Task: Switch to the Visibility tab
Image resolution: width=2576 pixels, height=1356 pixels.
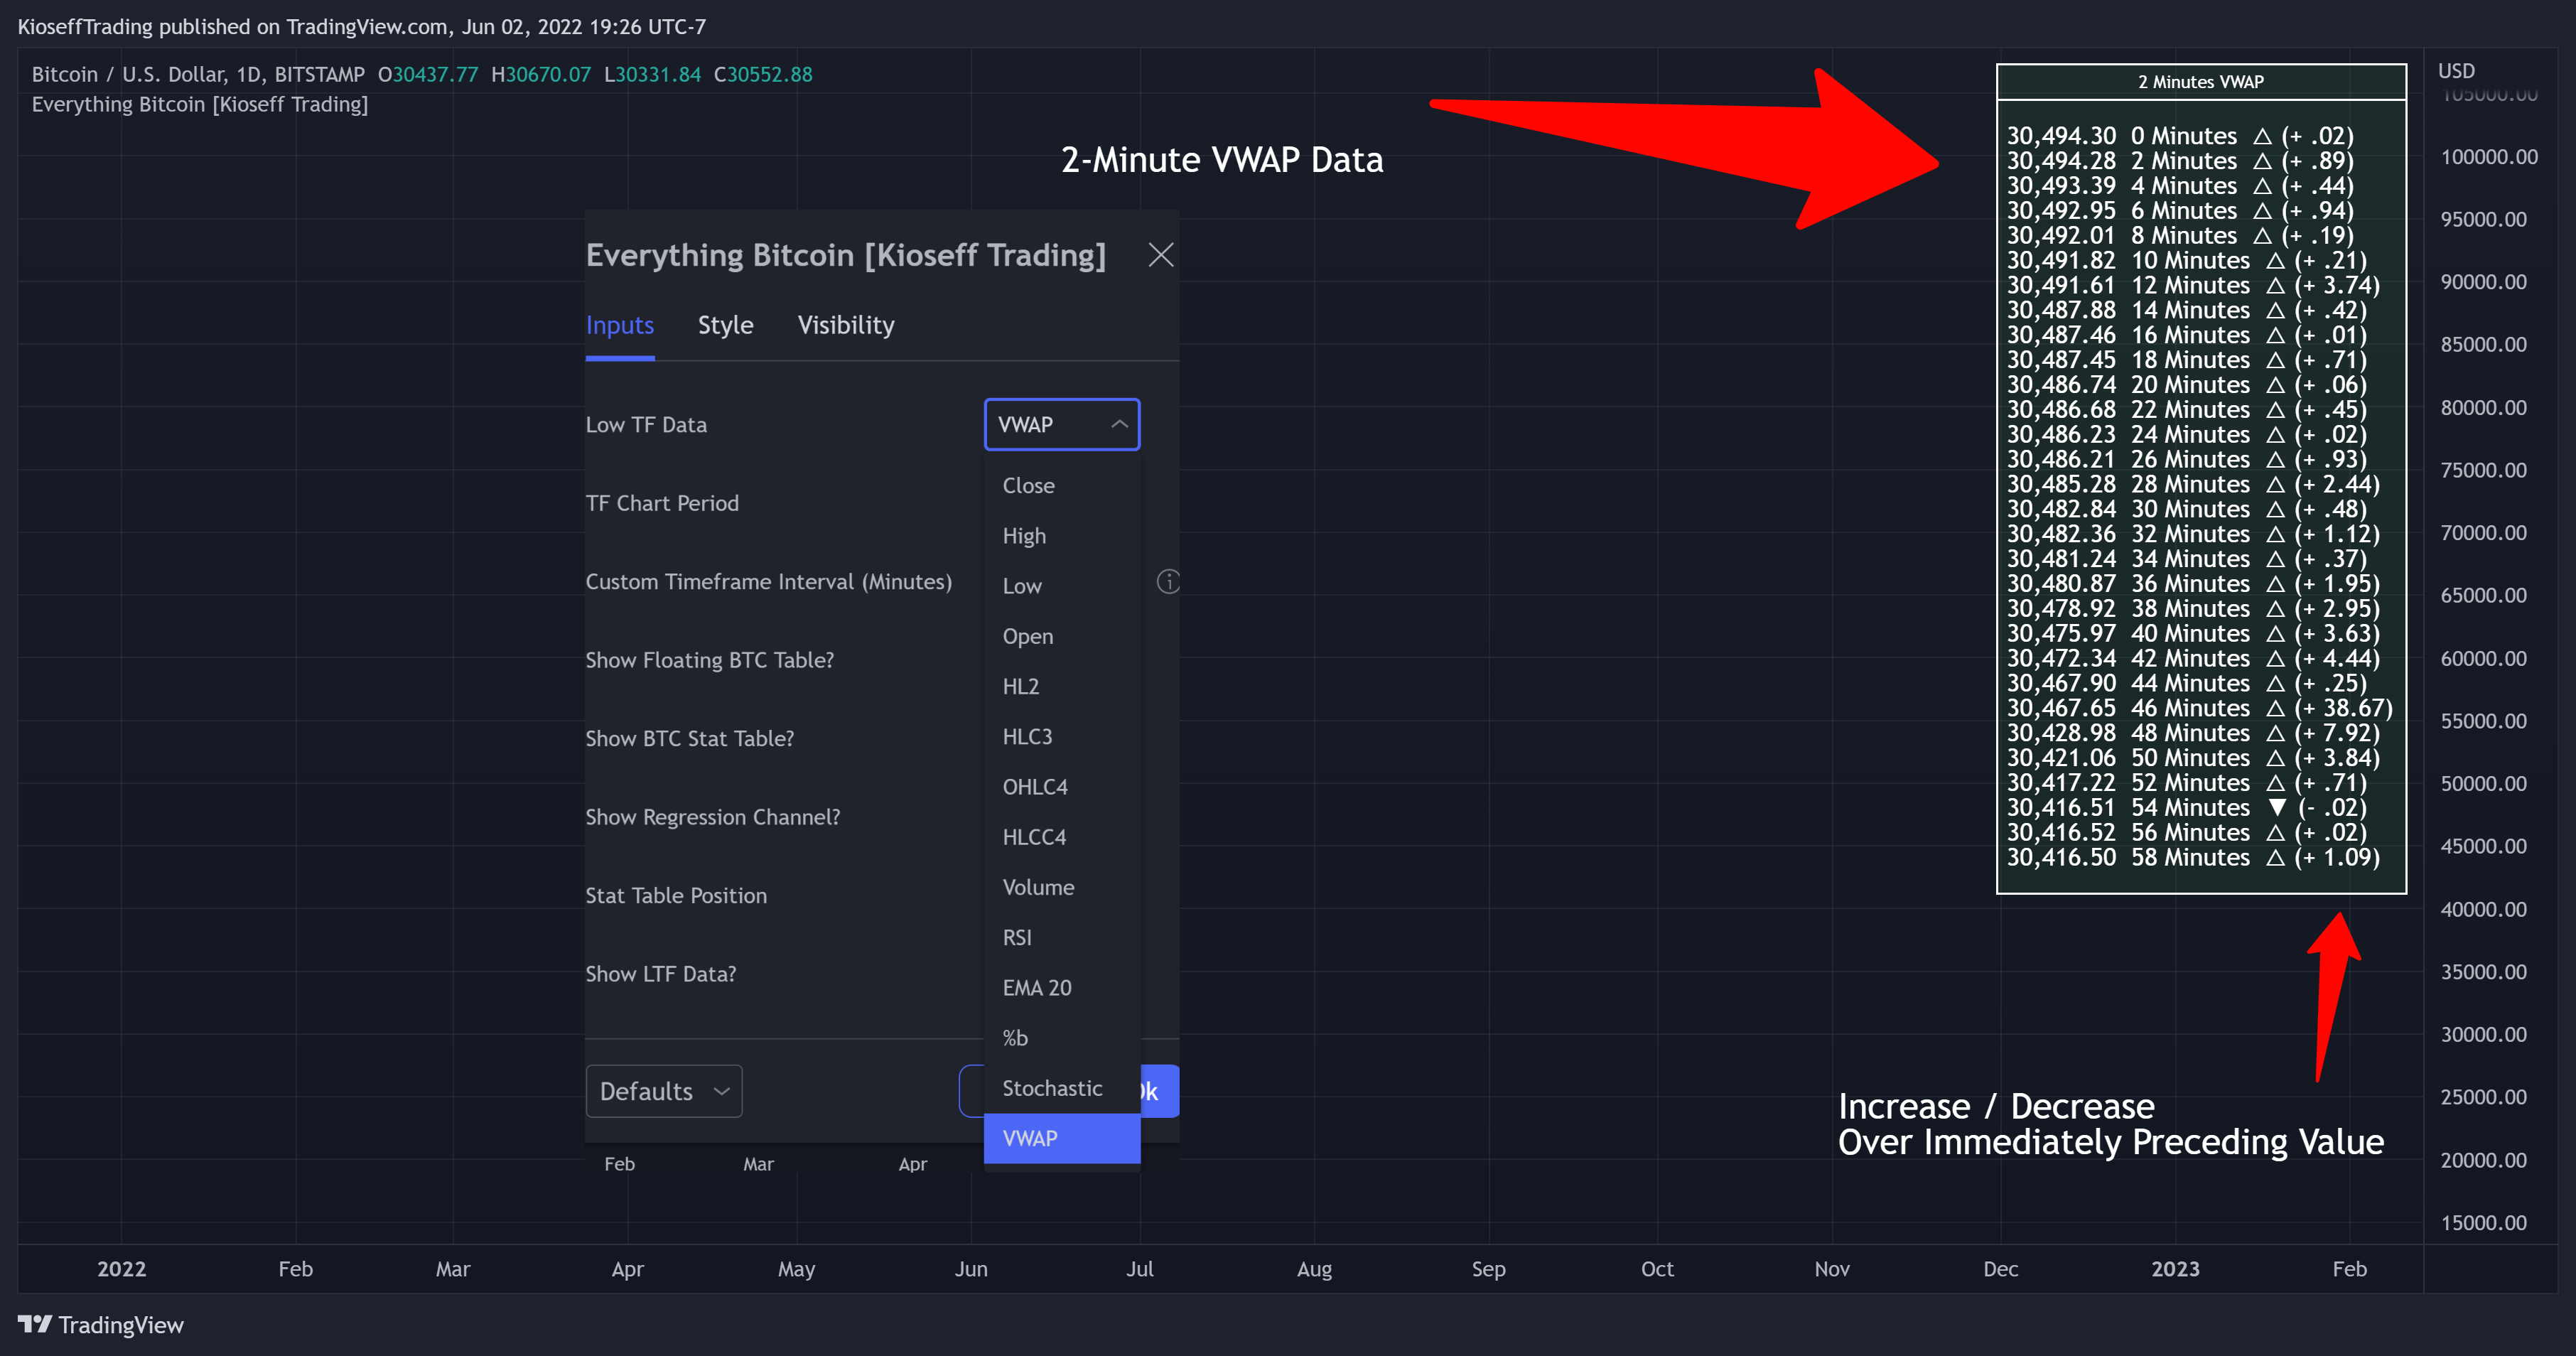Action: 846,325
